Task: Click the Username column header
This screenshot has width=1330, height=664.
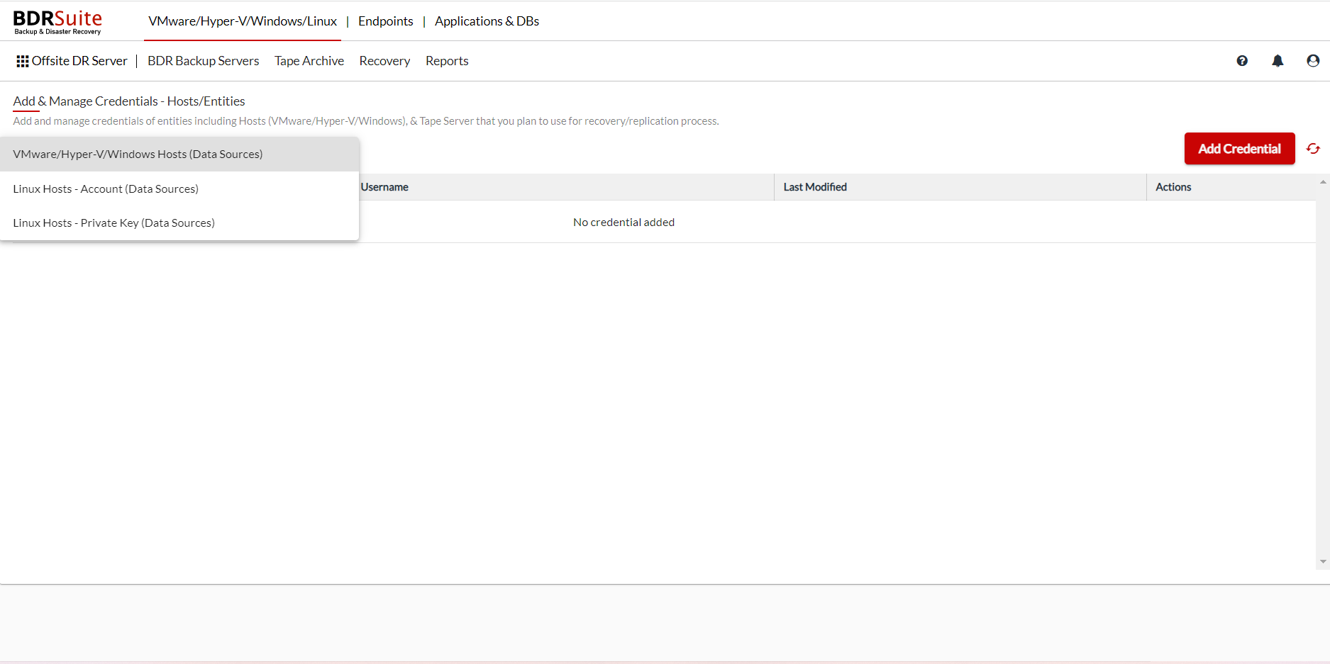Action: click(384, 187)
